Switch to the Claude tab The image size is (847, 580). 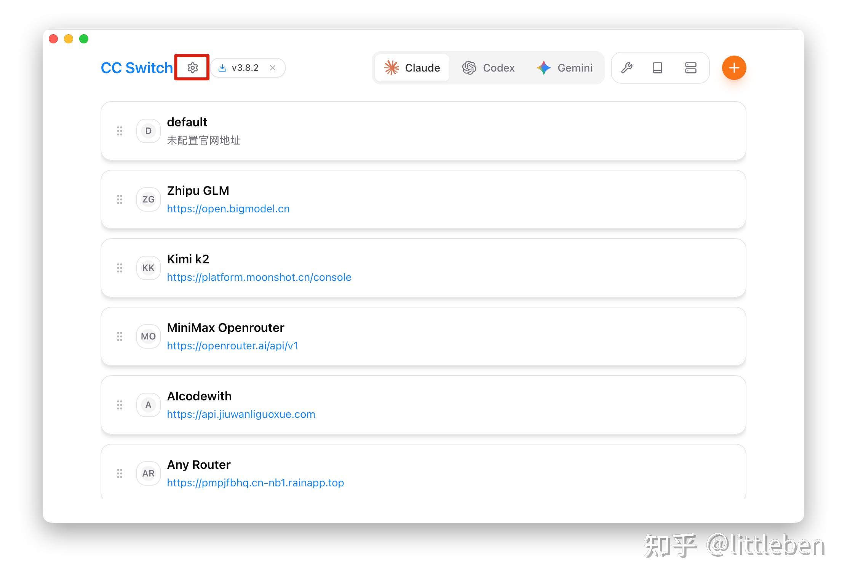pyautogui.click(x=412, y=68)
